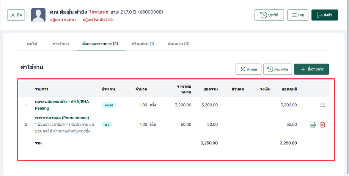Close the patient record with ปิด
This screenshot has height=176, width=349.
tap(16, 15)
